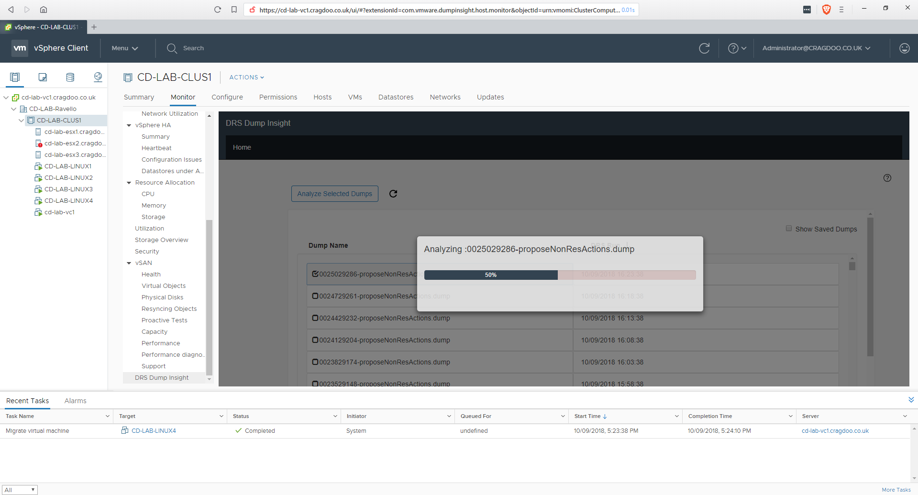
Task: Open DRS Dump Insight in monitor menu
Action: (162, 378)
